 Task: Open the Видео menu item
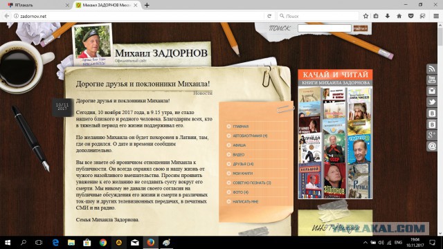pyautogui.click(x=238, y=155)
